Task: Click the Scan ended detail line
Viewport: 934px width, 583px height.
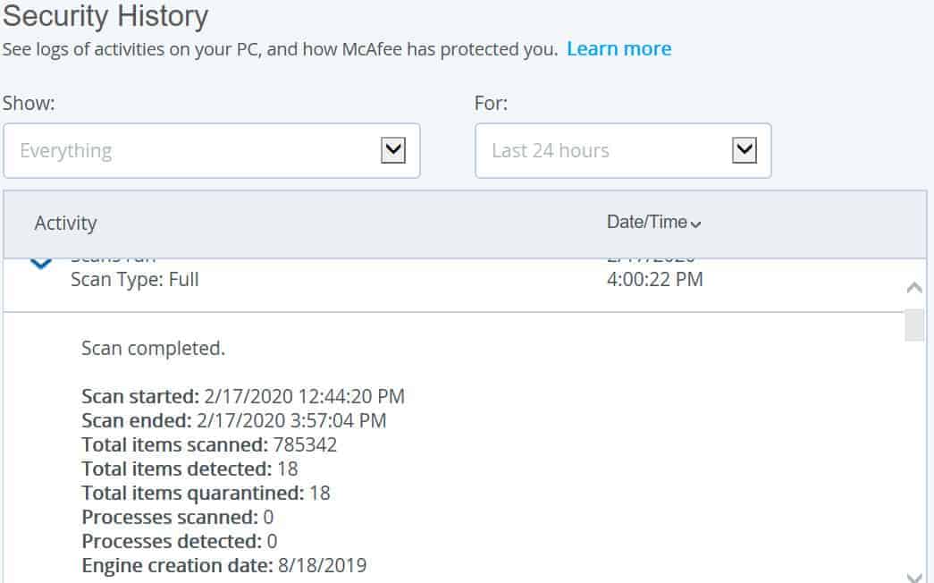Action: click(234, 421)
